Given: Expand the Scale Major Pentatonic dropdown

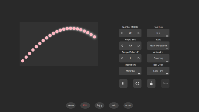Looking at the screenshot, I should point(158,46).
